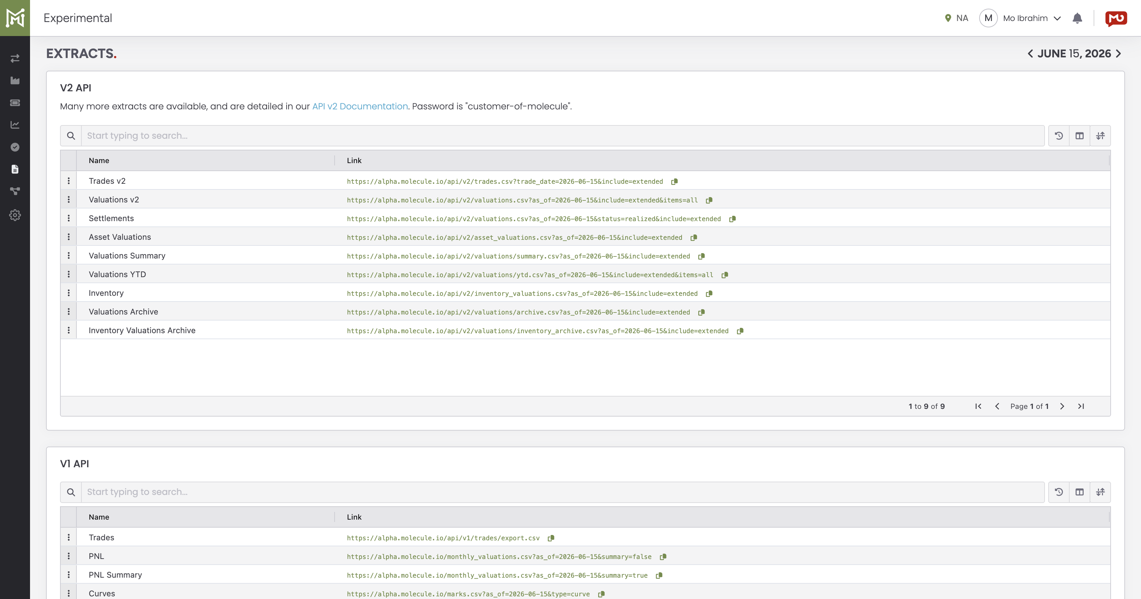Open the ticket sidebar icon
The width and height of the screenshot is (1141, 599).
(x=15, y=103)
